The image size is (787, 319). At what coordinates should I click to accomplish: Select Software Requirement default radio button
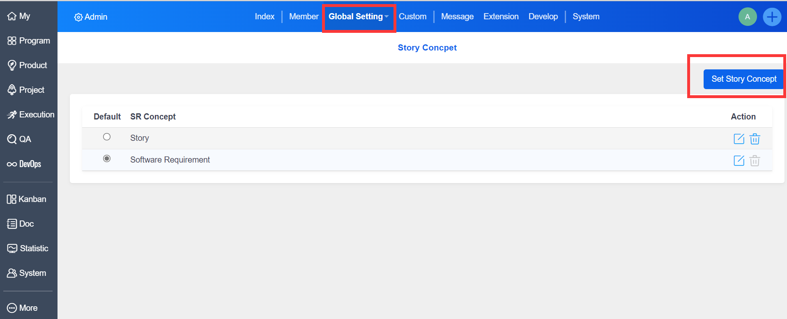[107, 158]
